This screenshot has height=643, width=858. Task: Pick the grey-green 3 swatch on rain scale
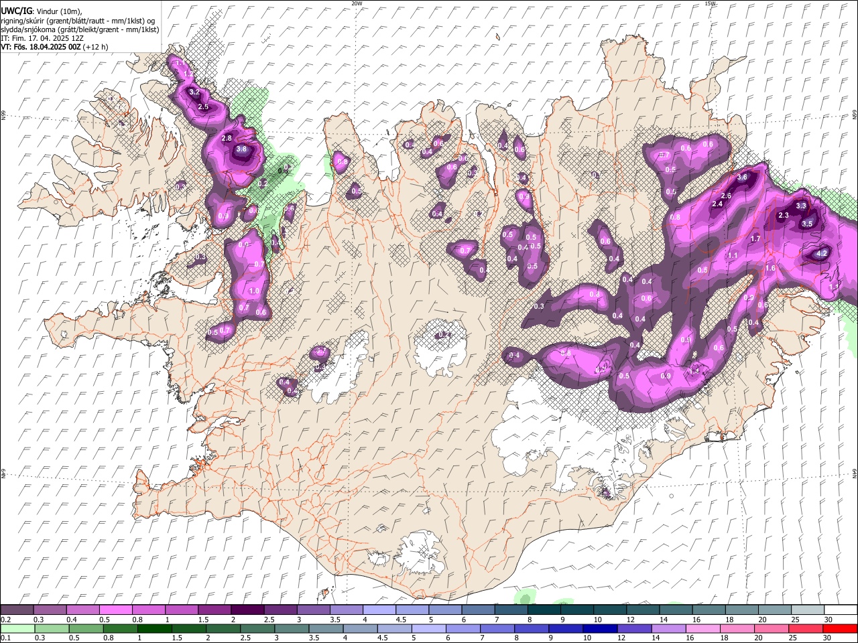(292, 628)
